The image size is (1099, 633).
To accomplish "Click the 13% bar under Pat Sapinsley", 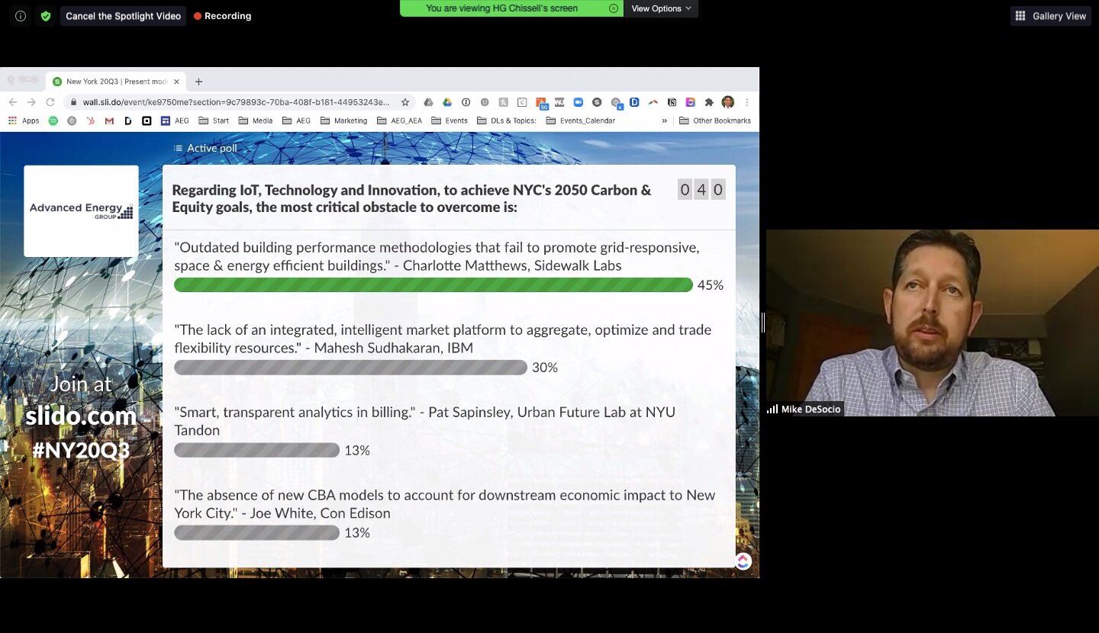I will (256, 450).
